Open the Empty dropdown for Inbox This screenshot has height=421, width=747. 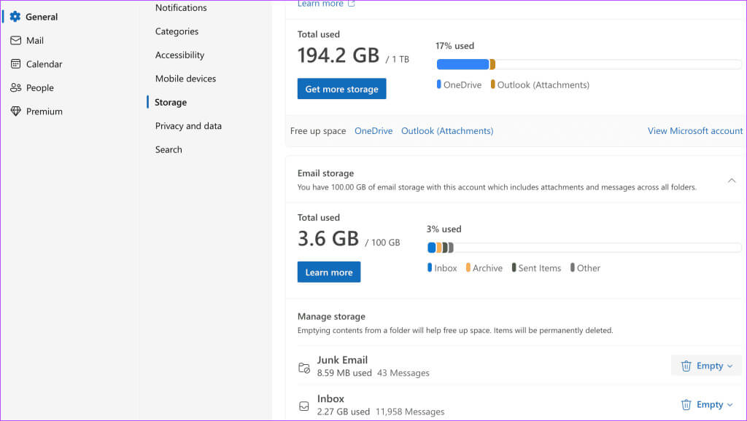[707, 405]
